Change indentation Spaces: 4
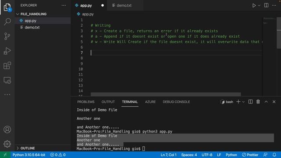281x158 pixels. click(x=189, y=155)
